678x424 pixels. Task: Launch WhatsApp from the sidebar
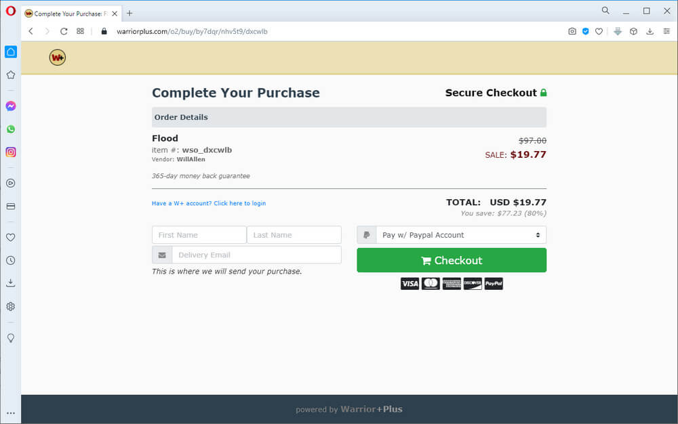point(11,129)
